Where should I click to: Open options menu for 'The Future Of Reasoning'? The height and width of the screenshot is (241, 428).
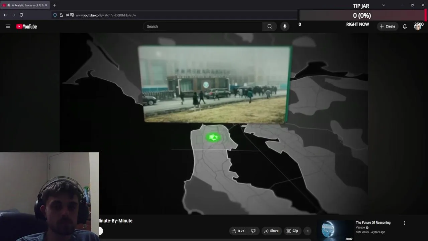tap(405, 223)
